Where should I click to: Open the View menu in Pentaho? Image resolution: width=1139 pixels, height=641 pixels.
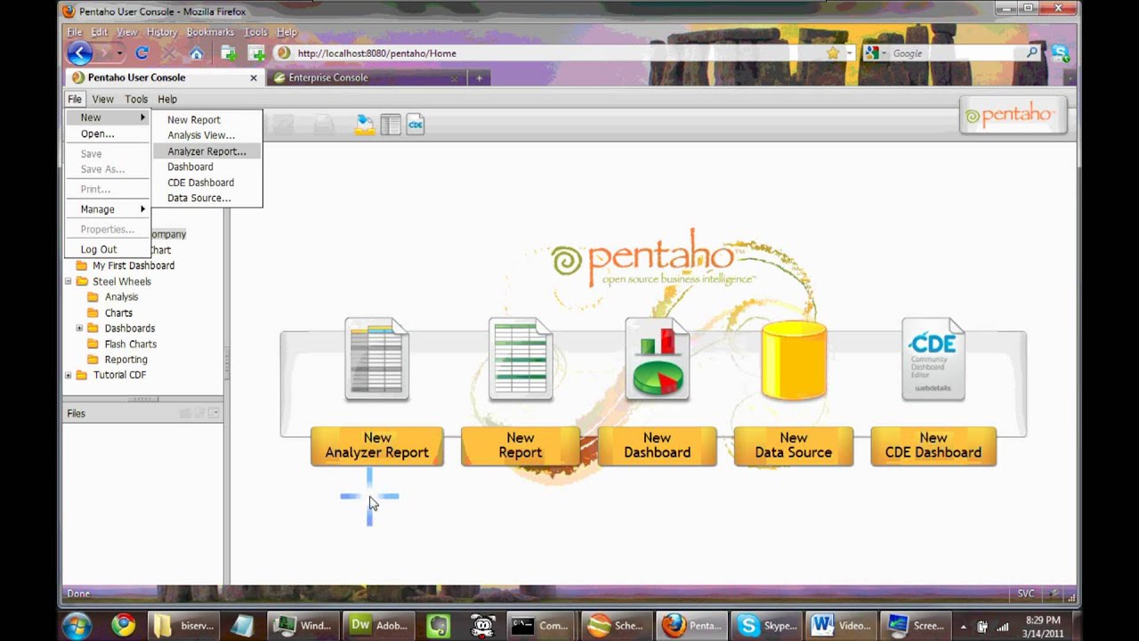point(103,99)
